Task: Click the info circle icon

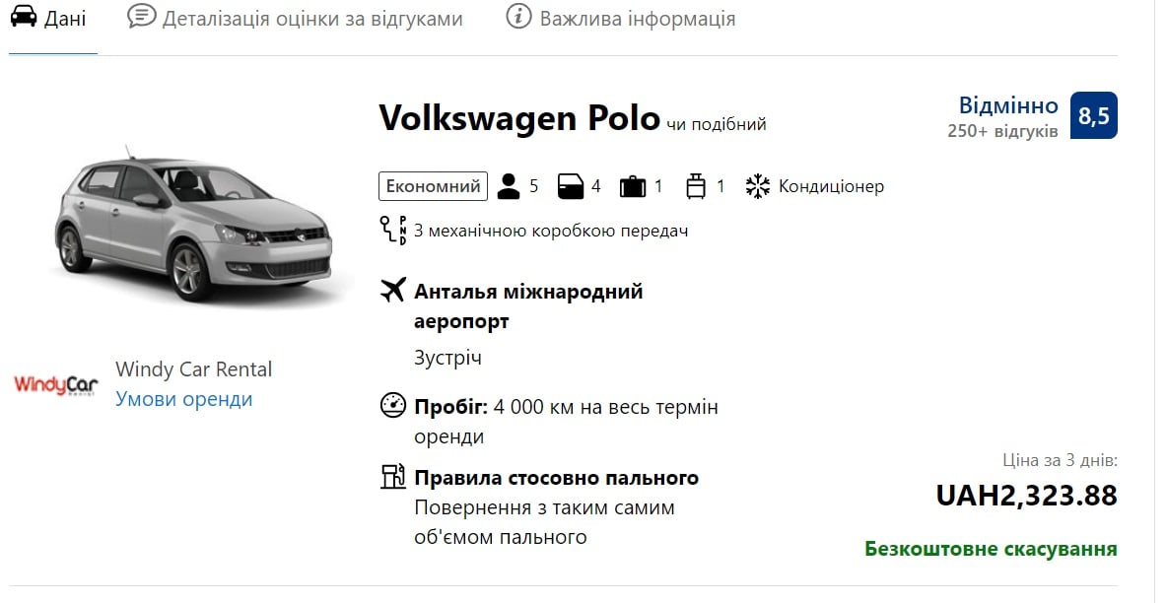Action: point(518,16)
